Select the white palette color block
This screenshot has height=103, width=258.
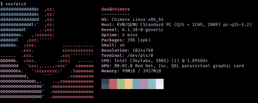pos(160,84)
